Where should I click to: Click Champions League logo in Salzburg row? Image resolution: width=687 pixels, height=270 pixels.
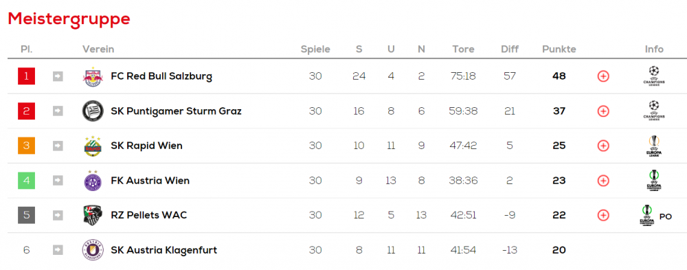654,76
